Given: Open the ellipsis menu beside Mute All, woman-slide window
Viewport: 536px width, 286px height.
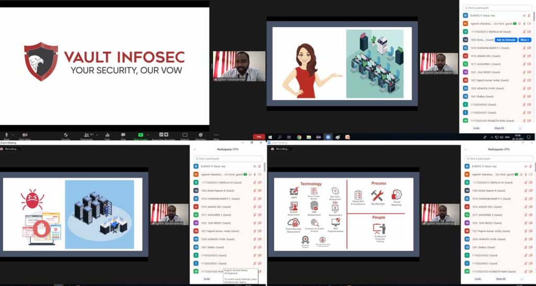Looking at the screenshot, I should coord(521,128).
